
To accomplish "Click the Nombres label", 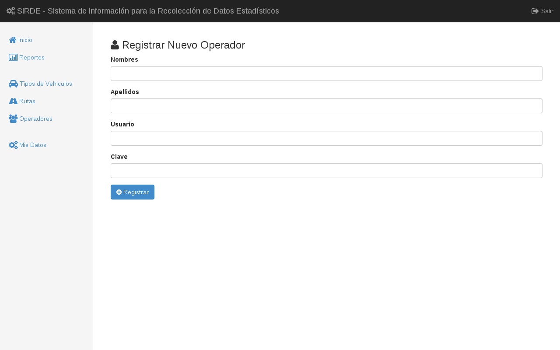I will pyautogui.click(x=124, y=59).
